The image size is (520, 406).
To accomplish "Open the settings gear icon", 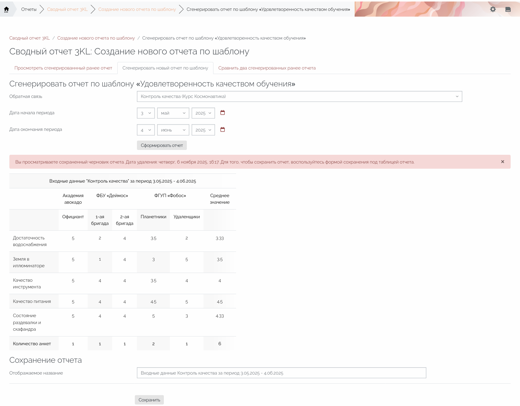I will [x=493, y=9].
